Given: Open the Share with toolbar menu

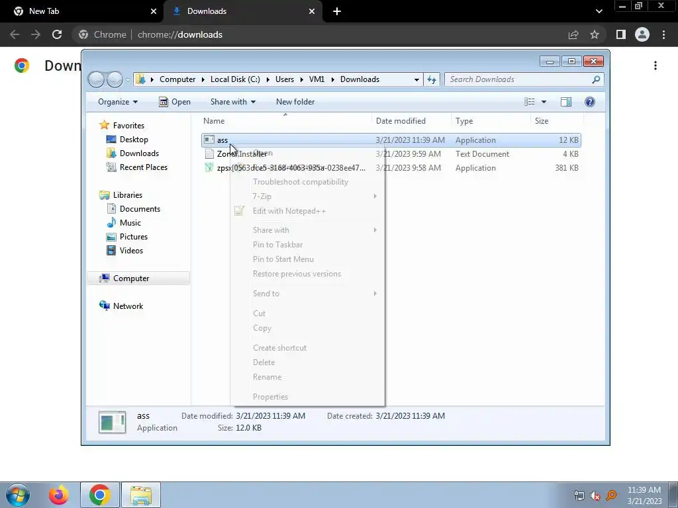Looking at the screenshot, I should (232, 102).
